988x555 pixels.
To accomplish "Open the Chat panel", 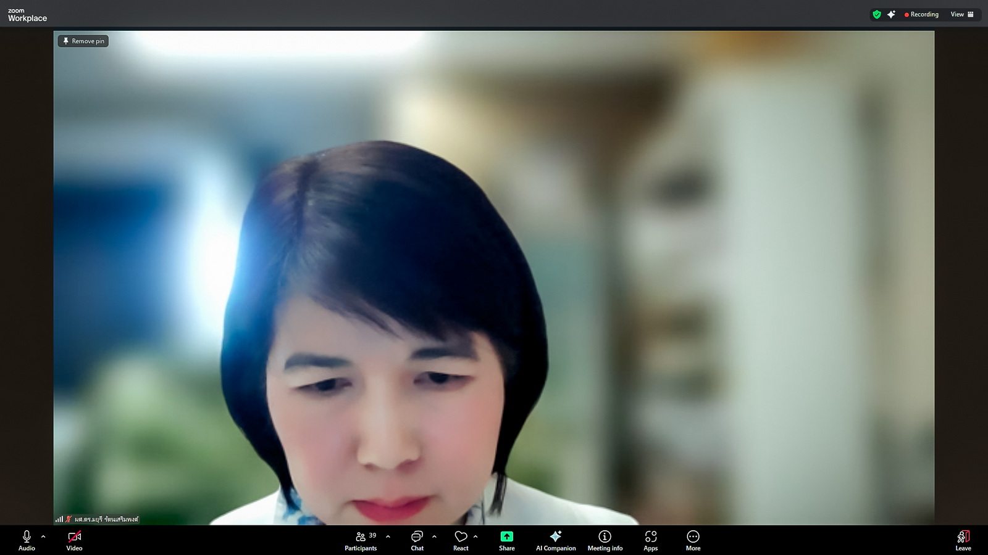I will tap(417, 540).
